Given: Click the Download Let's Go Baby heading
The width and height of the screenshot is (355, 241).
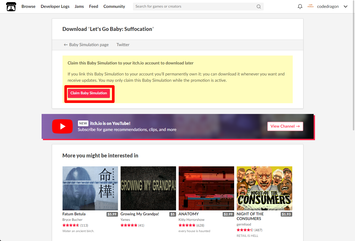Looking at the screenshot, I should [108, 29].
